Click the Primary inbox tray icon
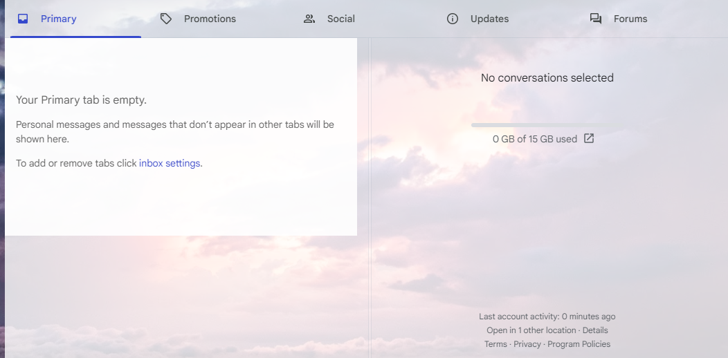This screenshot has height=358, width=728. tap(23, 19)
